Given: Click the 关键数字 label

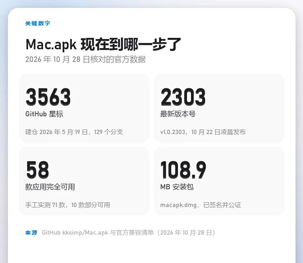Looking at the screenshot, I should [38, 23].
